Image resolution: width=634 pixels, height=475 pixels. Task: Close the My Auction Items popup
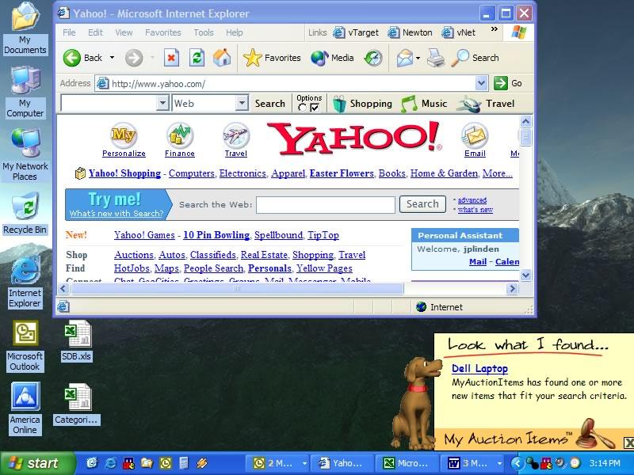click(628, 443)
